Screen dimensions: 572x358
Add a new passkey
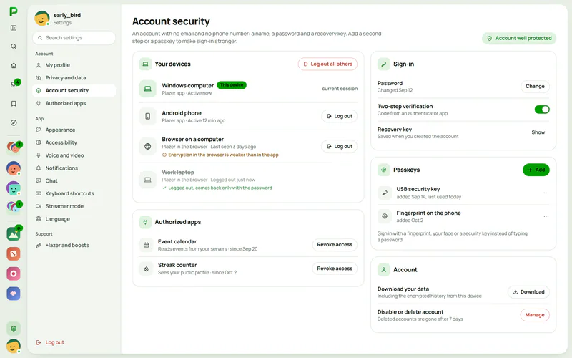point(536,170)
